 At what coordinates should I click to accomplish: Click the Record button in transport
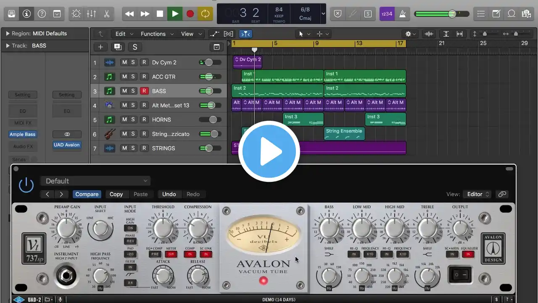(x=190, y=14)
